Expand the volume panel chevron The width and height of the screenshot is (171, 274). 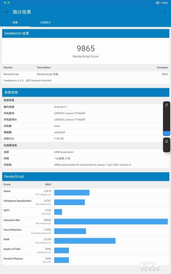pyautogui.click(x=166, y=149)
